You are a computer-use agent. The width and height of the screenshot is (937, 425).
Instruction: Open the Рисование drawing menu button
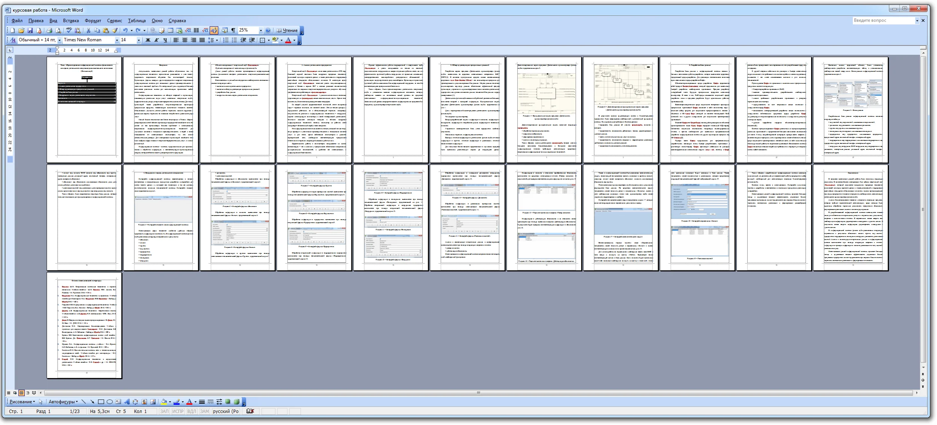[22, 402]
